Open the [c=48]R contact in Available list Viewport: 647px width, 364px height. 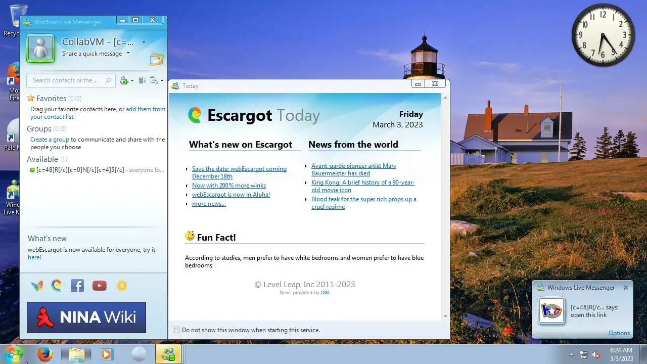pos(97,170)
